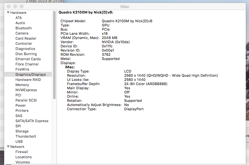Click the Framebuffer Depth value

tap(146, 84)
